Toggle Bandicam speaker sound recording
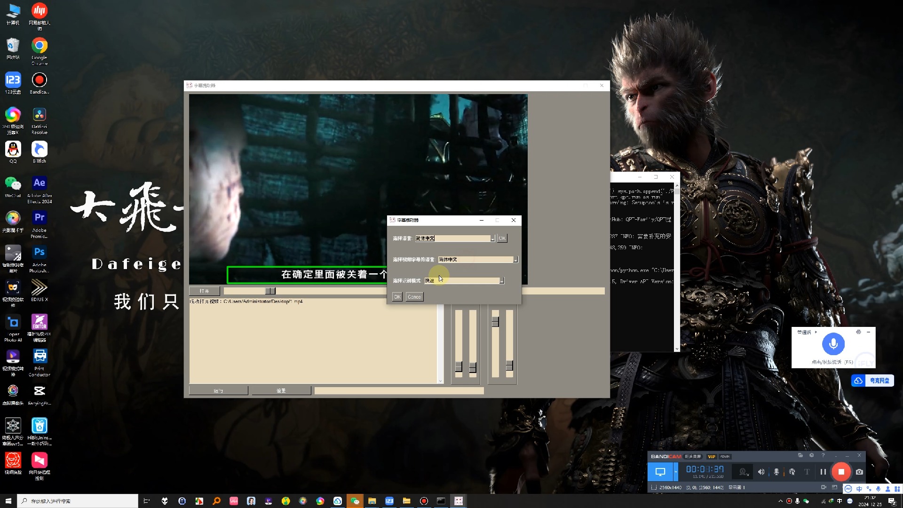The image size is (903, 508). 761,472
